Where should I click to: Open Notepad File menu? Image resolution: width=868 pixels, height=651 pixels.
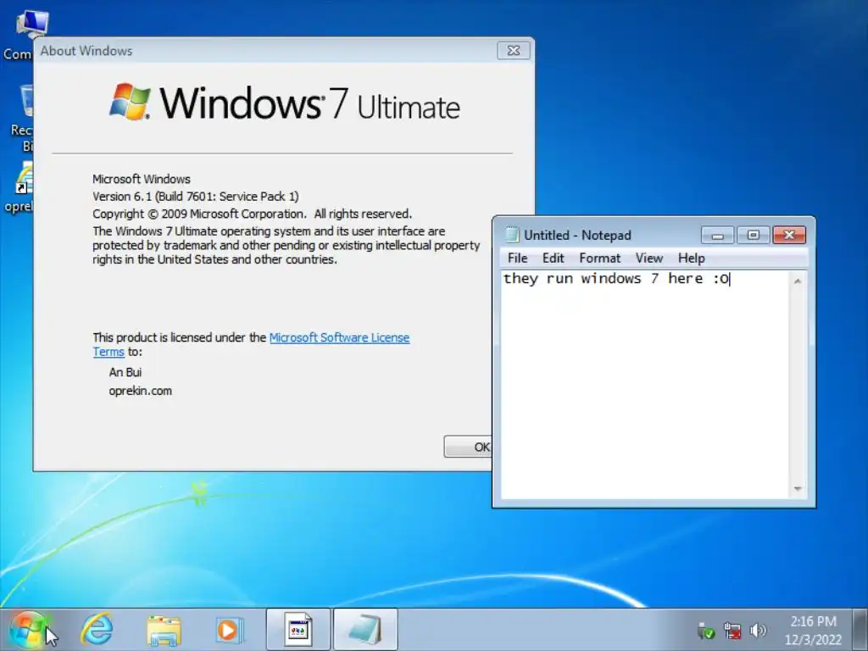tap(518, 258)
